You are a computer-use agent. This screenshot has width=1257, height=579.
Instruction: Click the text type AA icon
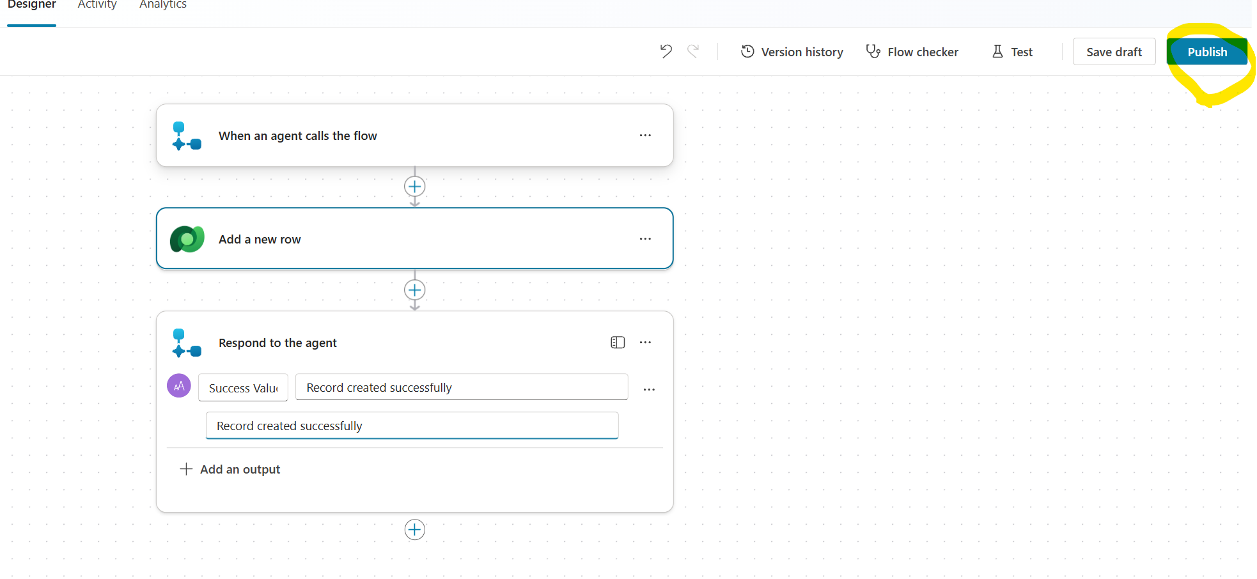click(x=179, y=386)
